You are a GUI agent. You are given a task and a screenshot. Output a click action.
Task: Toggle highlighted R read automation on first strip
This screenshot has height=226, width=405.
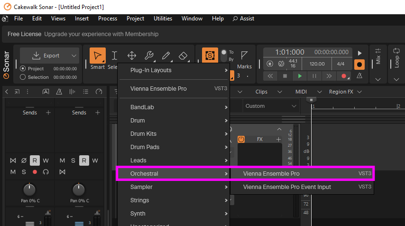click(x=35, y=160)
